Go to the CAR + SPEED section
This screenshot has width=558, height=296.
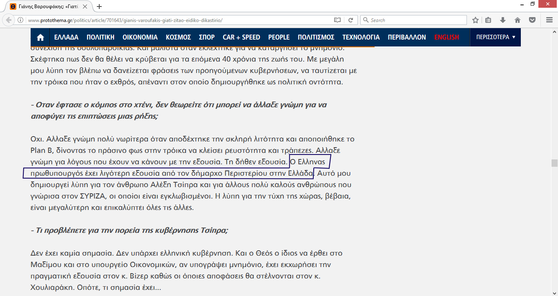pyautogui.click(x=241, y=37)
